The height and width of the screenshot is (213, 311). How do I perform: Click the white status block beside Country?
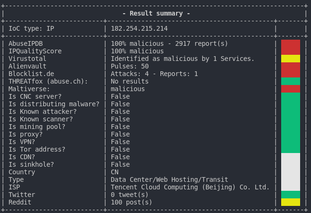pos(290,172)
